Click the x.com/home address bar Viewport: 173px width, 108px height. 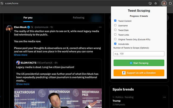[12, 4]
